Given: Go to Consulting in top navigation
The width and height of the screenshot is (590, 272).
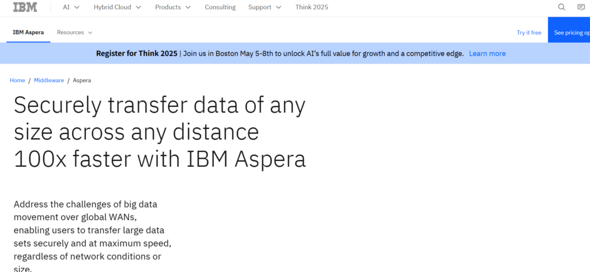Looking at the screenshot, I should 220,7.
